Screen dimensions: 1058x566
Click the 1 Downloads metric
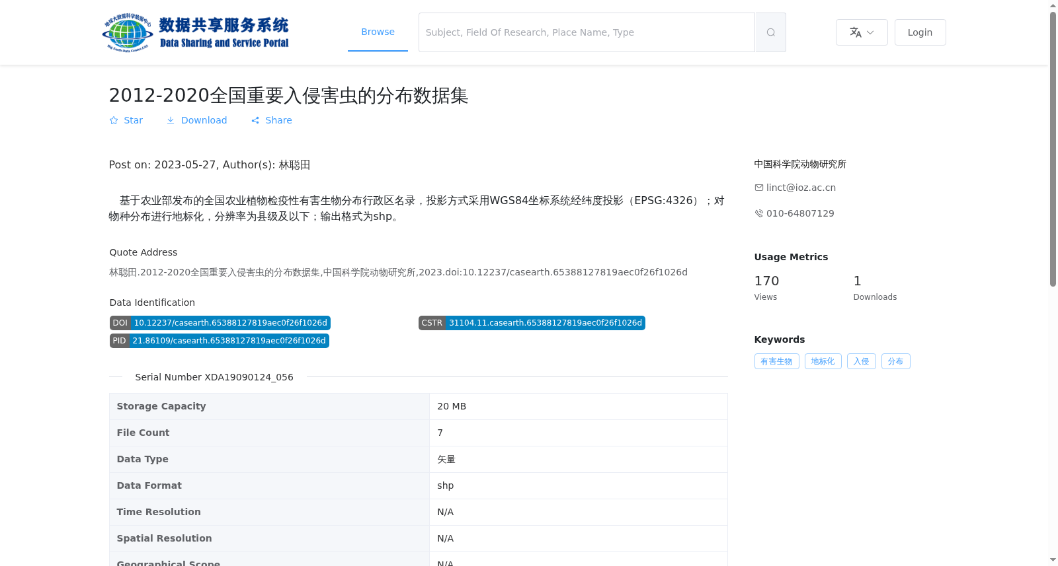pos(875,288)
